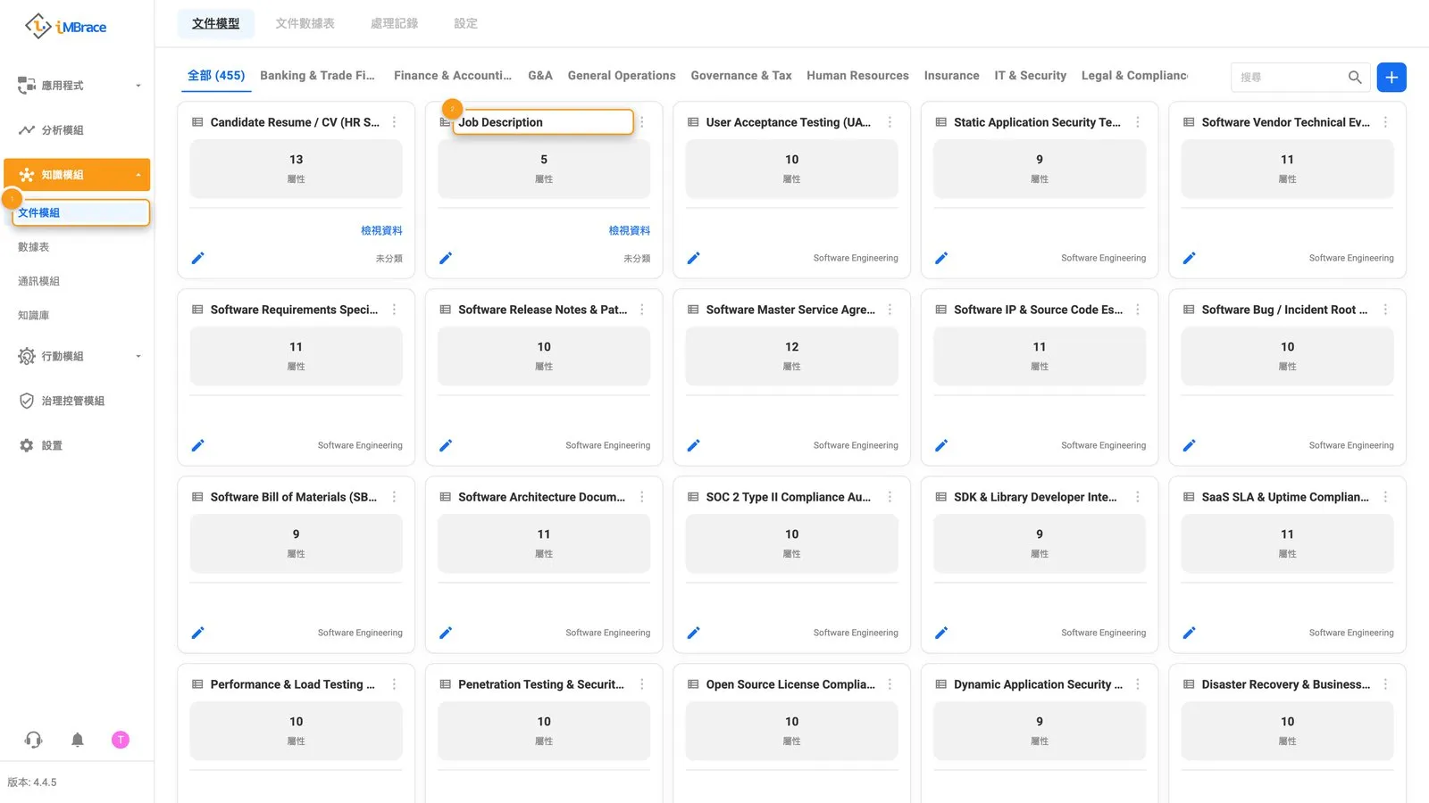This screenshot has width=1429, height=803.
Task: Filter by Human Resources category
Action: pyautogui.click(x=857, y=76)
